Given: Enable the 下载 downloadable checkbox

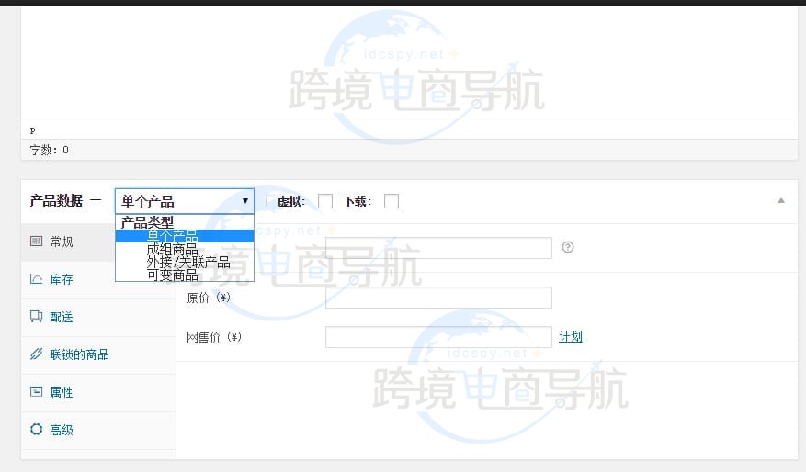Looking at the screenshot, I should point(392,201).
